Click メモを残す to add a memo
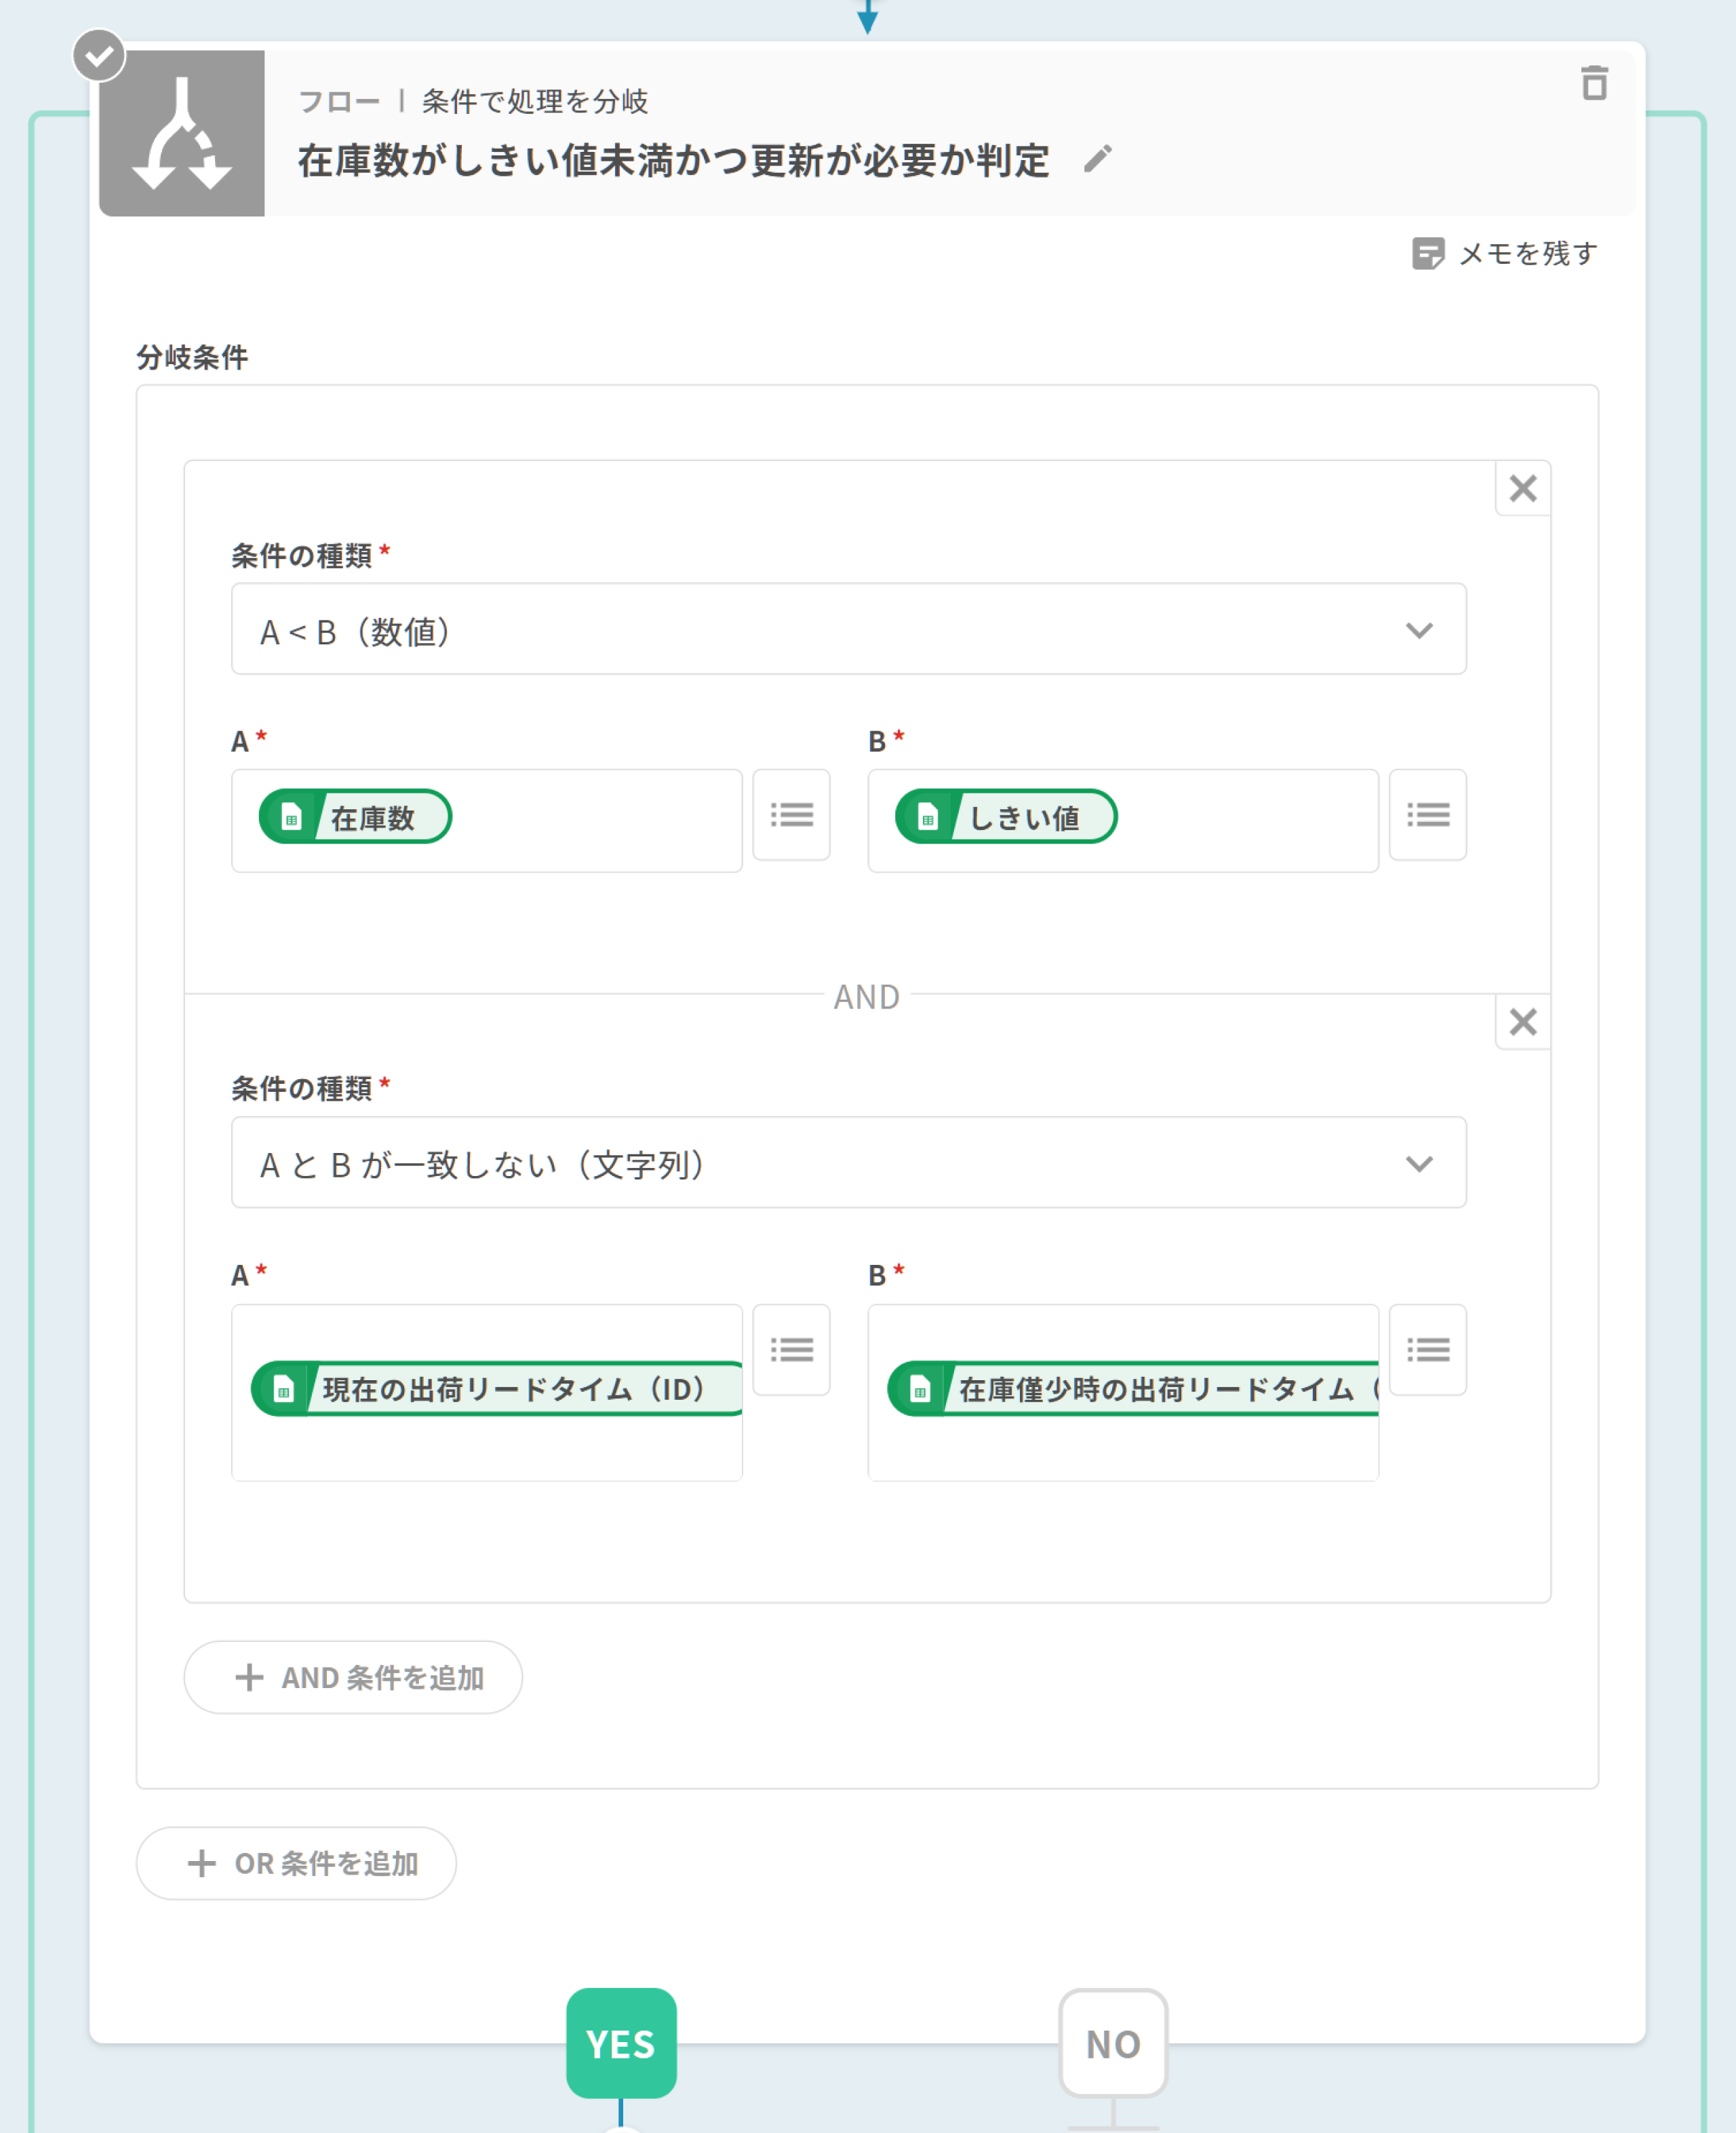This screenshot has width=1736, height=2133. point(1505,254)
